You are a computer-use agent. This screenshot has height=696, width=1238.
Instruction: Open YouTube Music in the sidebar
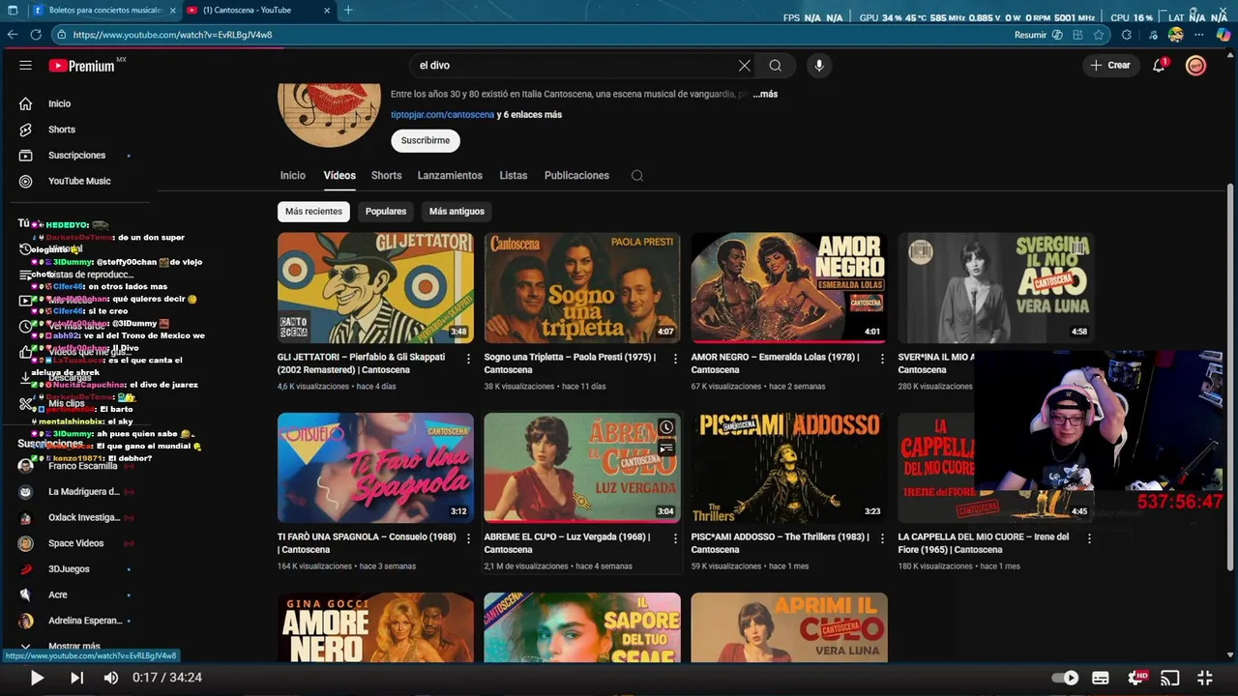[78, 181]
